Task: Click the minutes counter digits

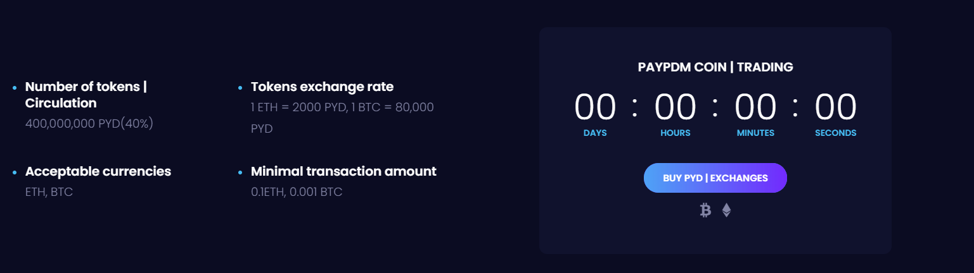Action: (x=755, y=107)
